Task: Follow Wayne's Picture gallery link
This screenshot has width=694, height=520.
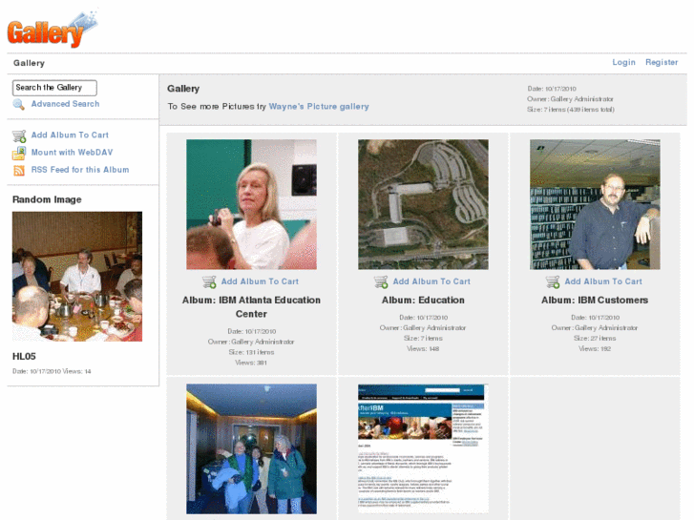Action: point(319,107)
